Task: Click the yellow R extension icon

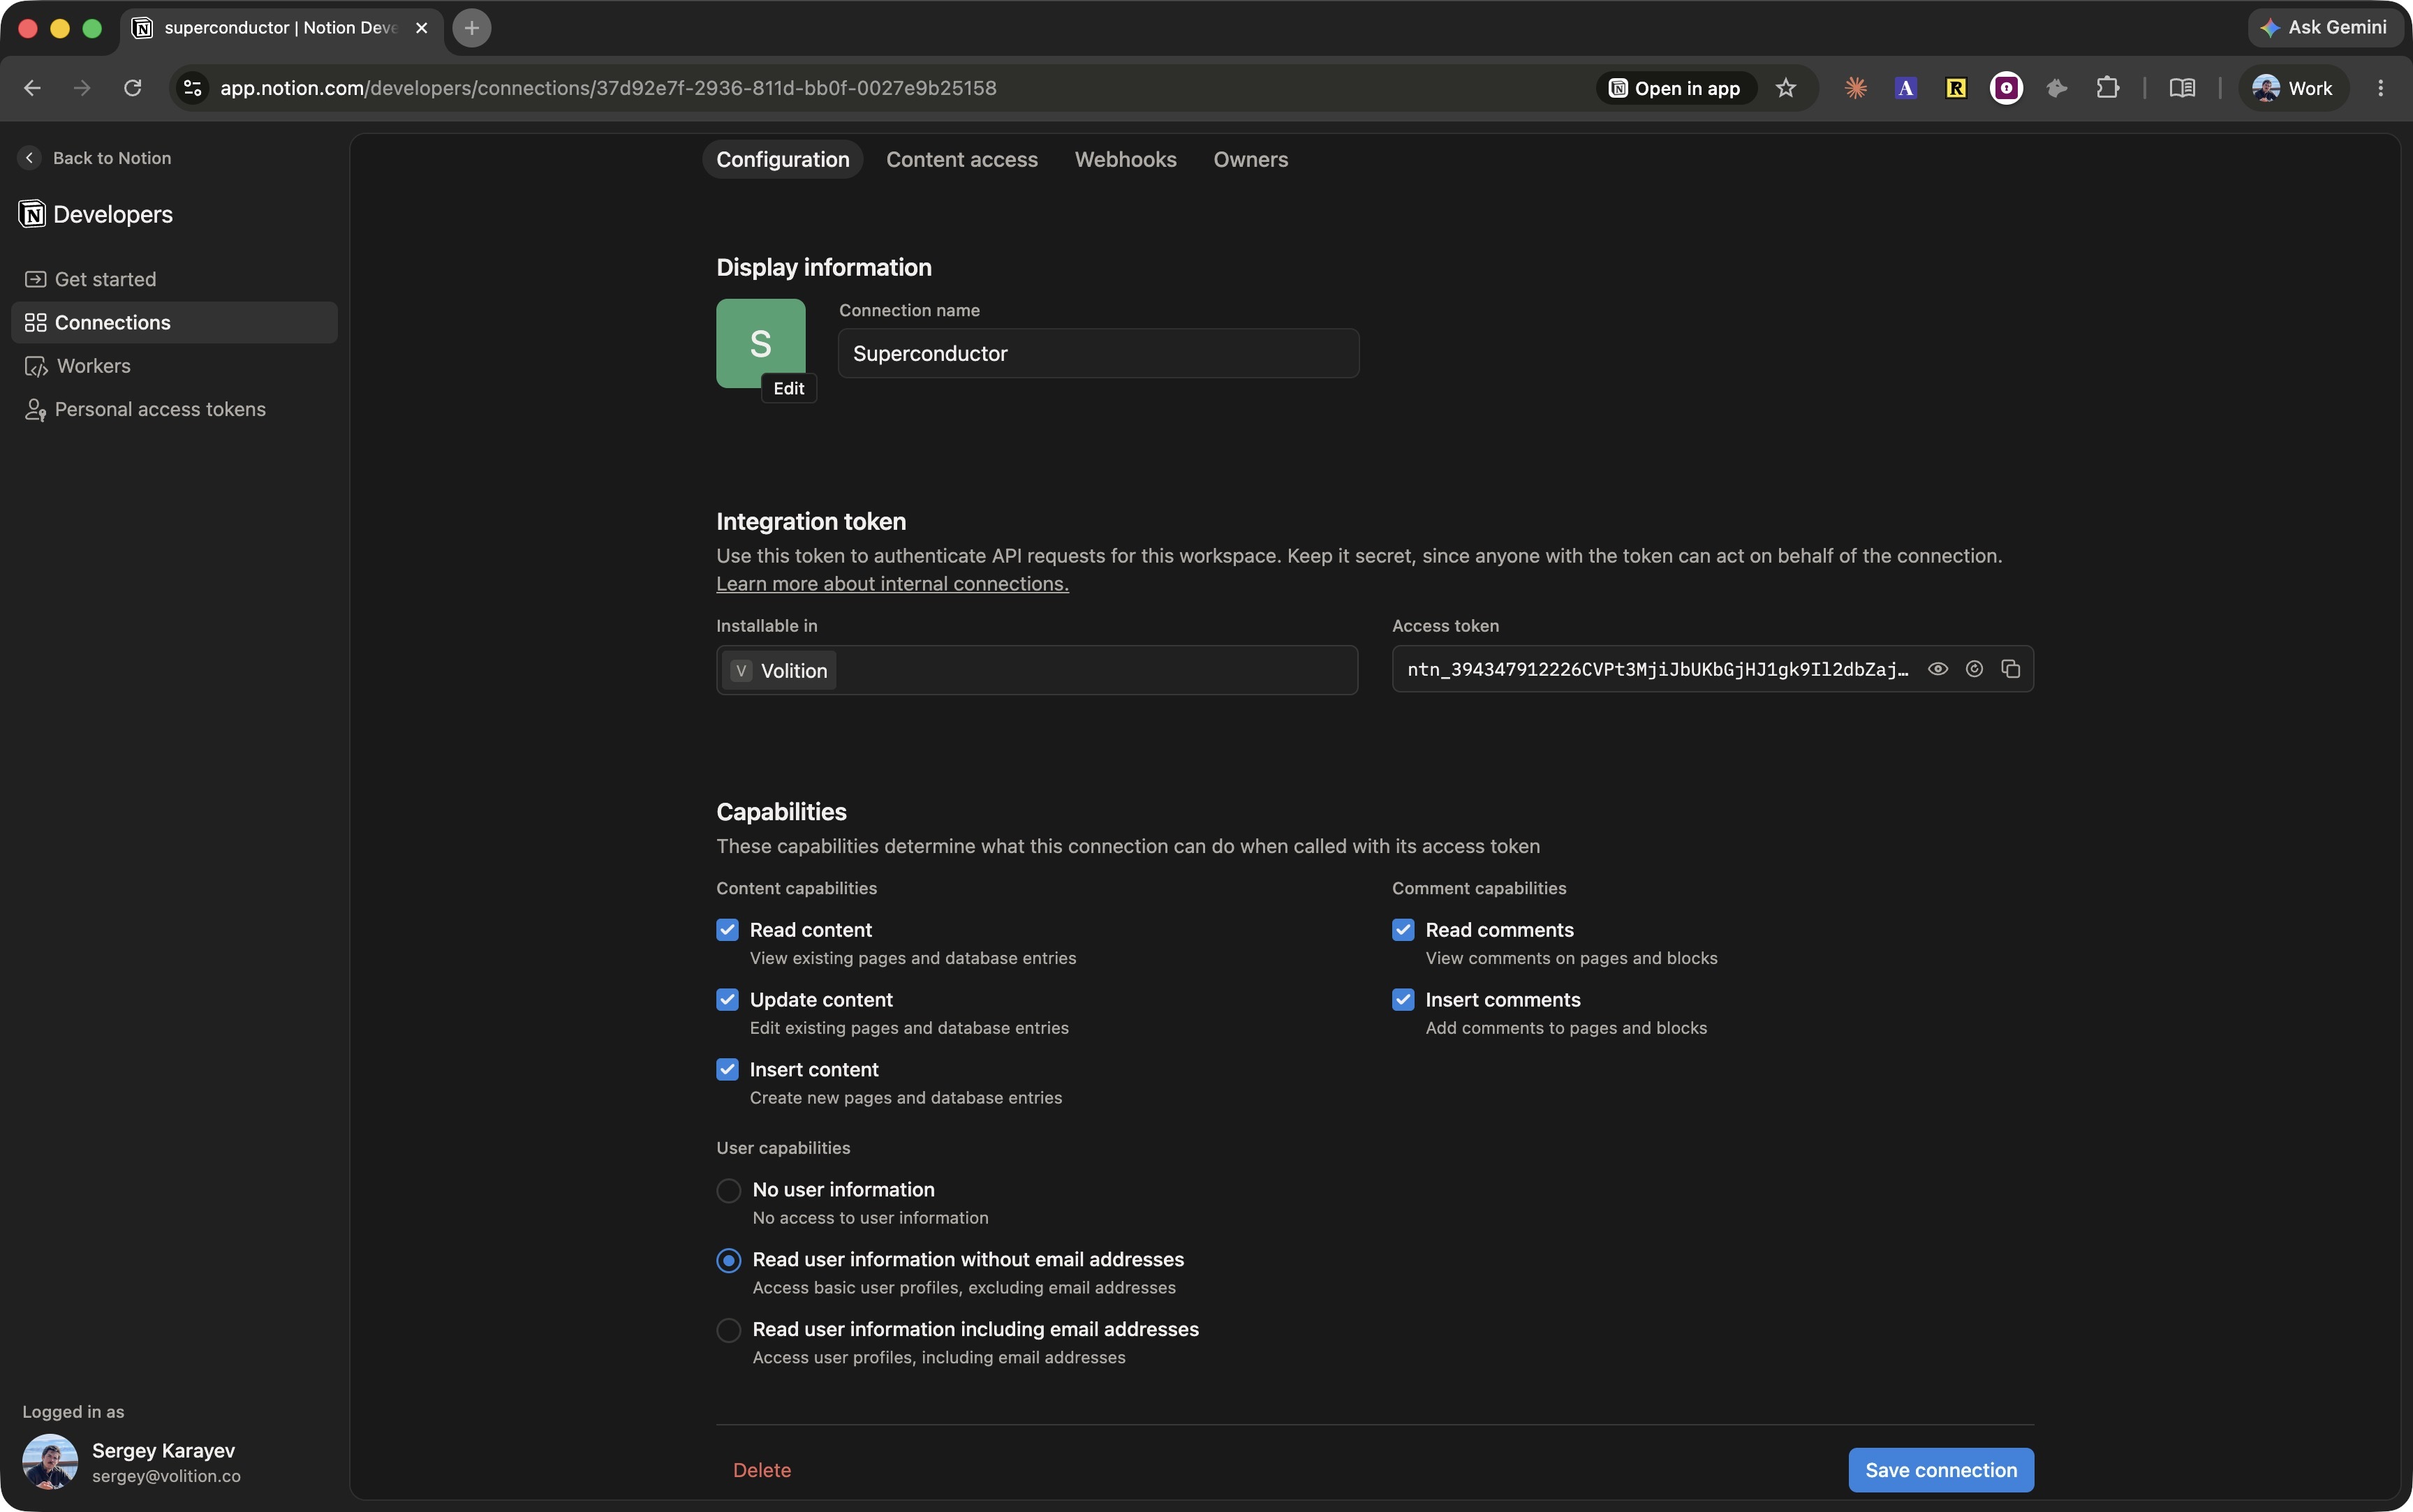Action: (x=1956, y=88)
